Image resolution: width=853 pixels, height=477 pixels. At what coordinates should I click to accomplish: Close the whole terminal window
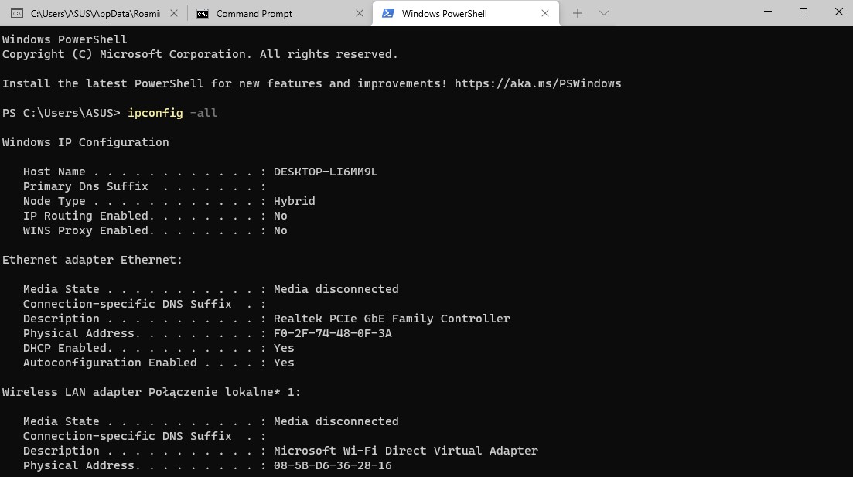coord(838,12)
